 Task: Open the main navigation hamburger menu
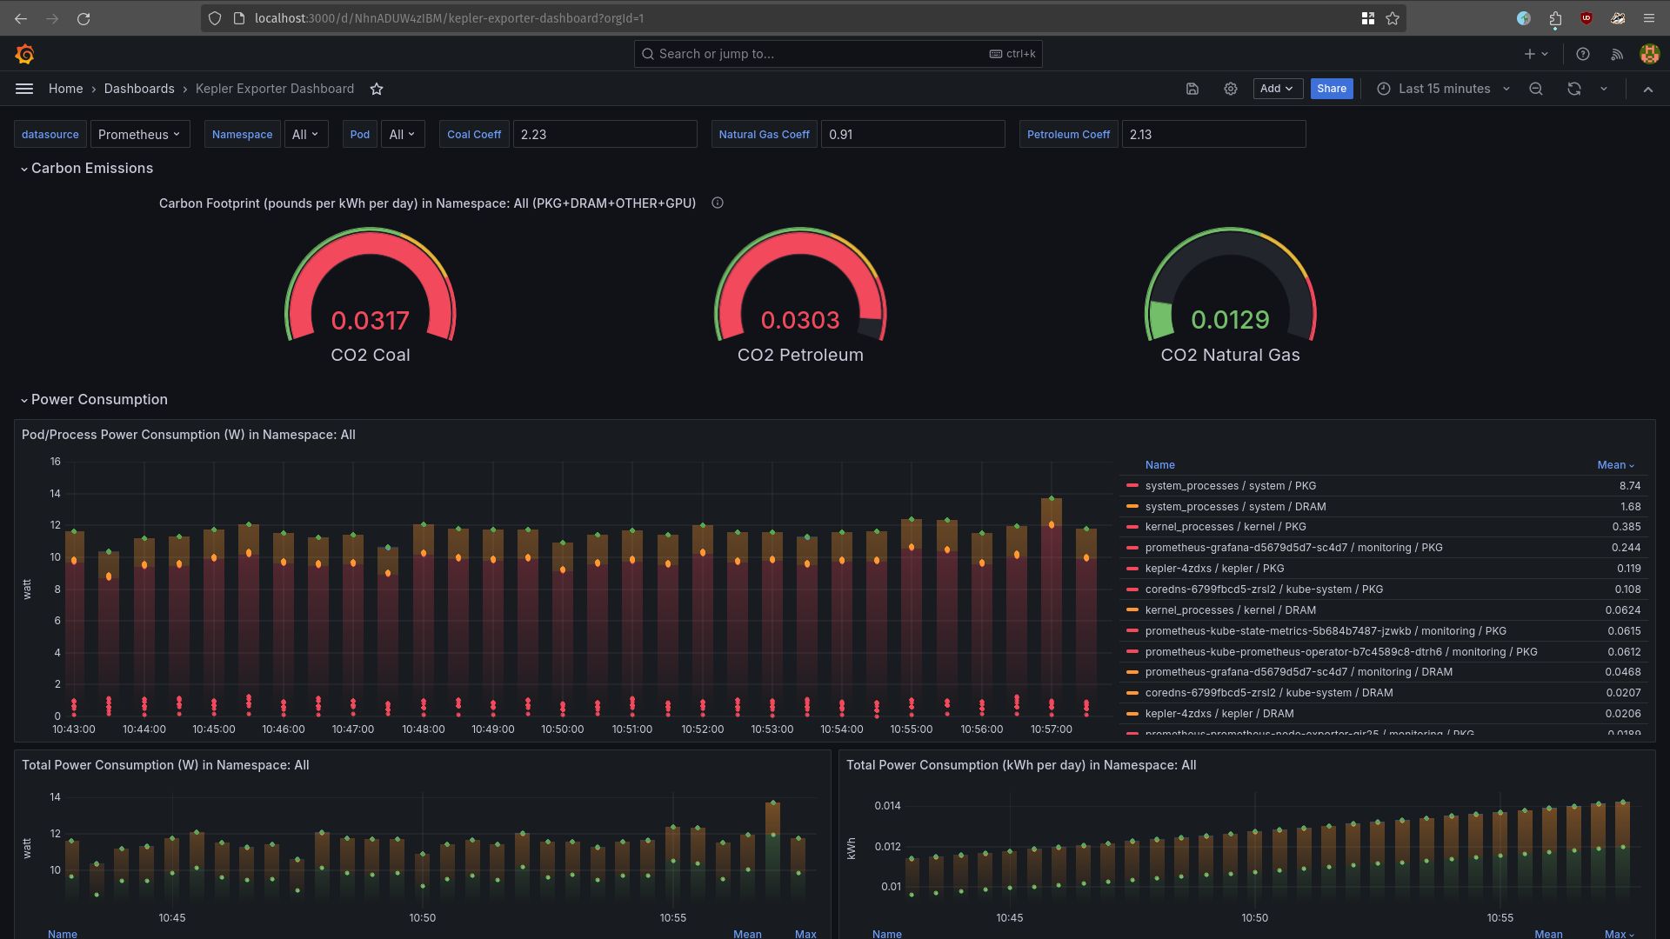coord(24,88)
